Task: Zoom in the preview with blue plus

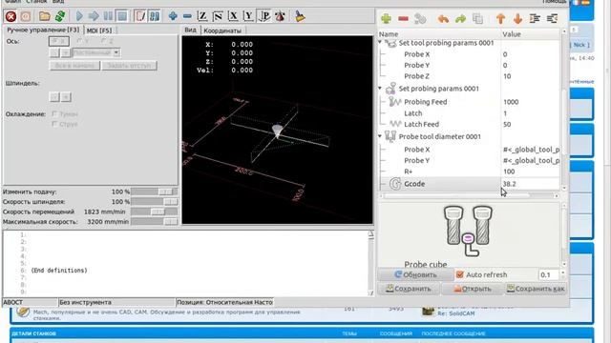Action: 173,16
